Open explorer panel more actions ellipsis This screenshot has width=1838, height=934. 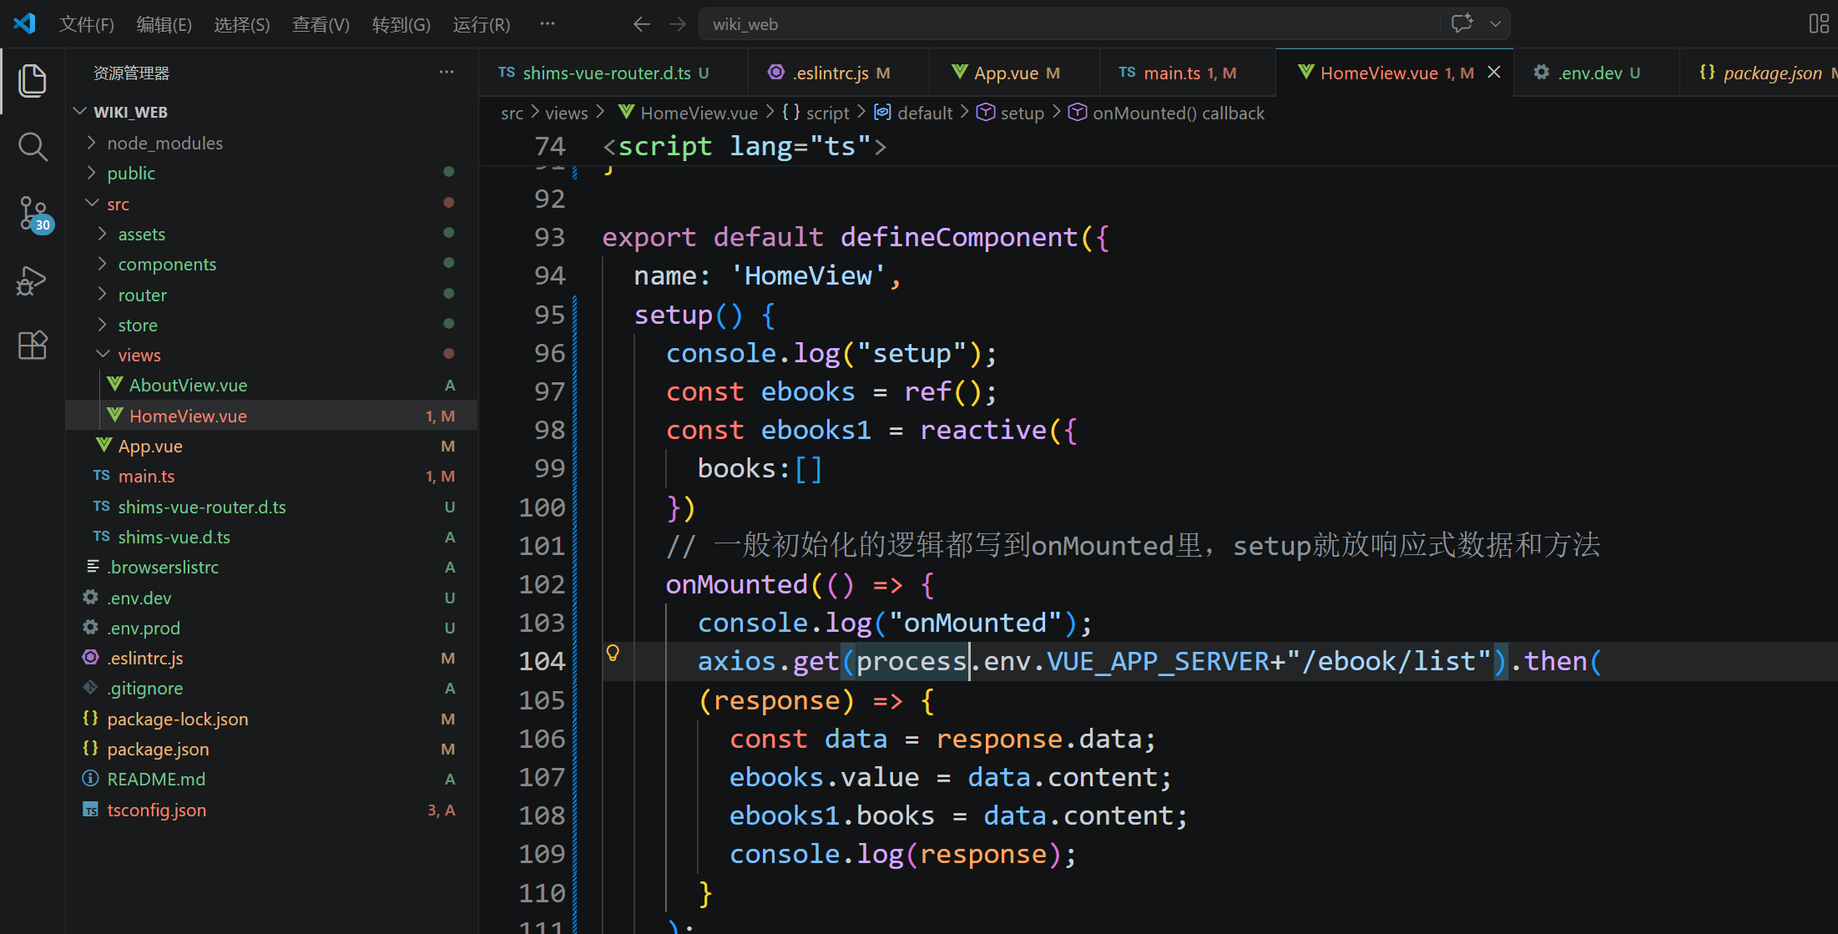coord(447,73)
